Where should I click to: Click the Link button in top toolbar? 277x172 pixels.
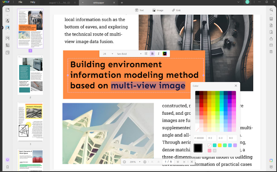[176, 10]
